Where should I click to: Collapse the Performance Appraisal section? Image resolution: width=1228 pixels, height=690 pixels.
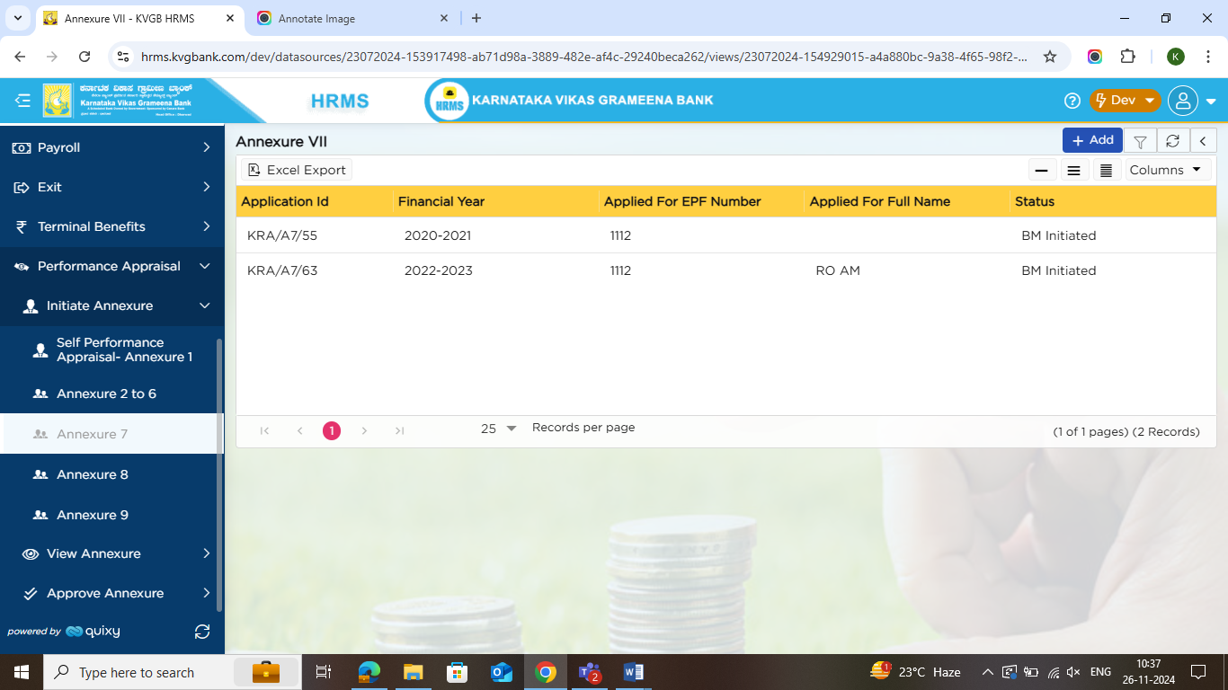point(111,266)
